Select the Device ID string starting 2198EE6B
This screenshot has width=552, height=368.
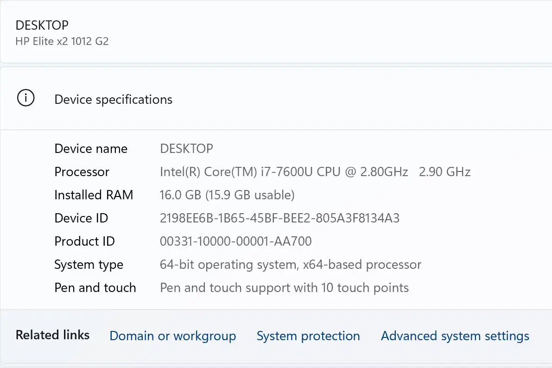coord(279,218)
